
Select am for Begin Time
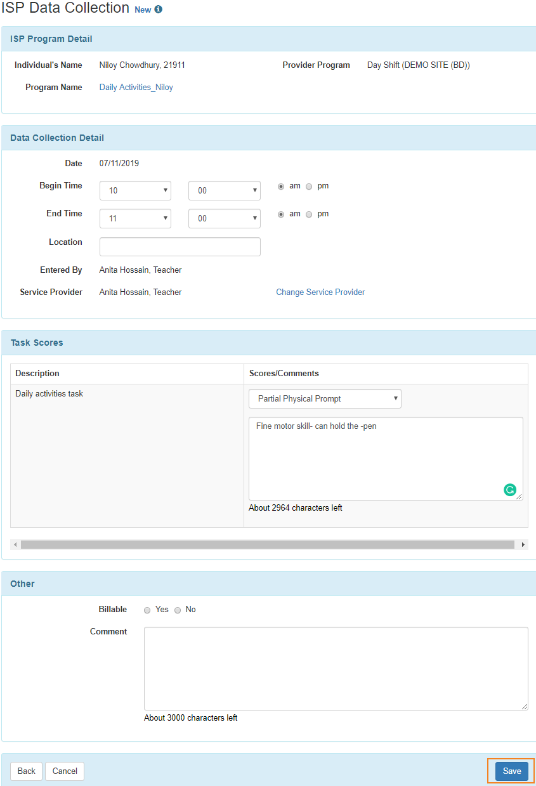(x=281, y=187)
